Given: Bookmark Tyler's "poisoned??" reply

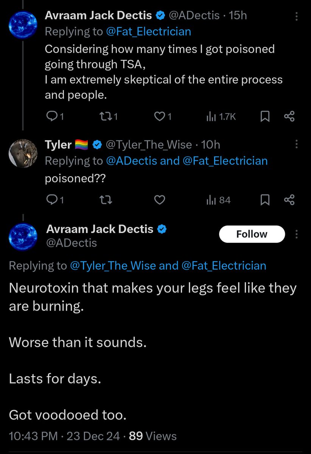Looking at the screenshot, I should (265, 200).
